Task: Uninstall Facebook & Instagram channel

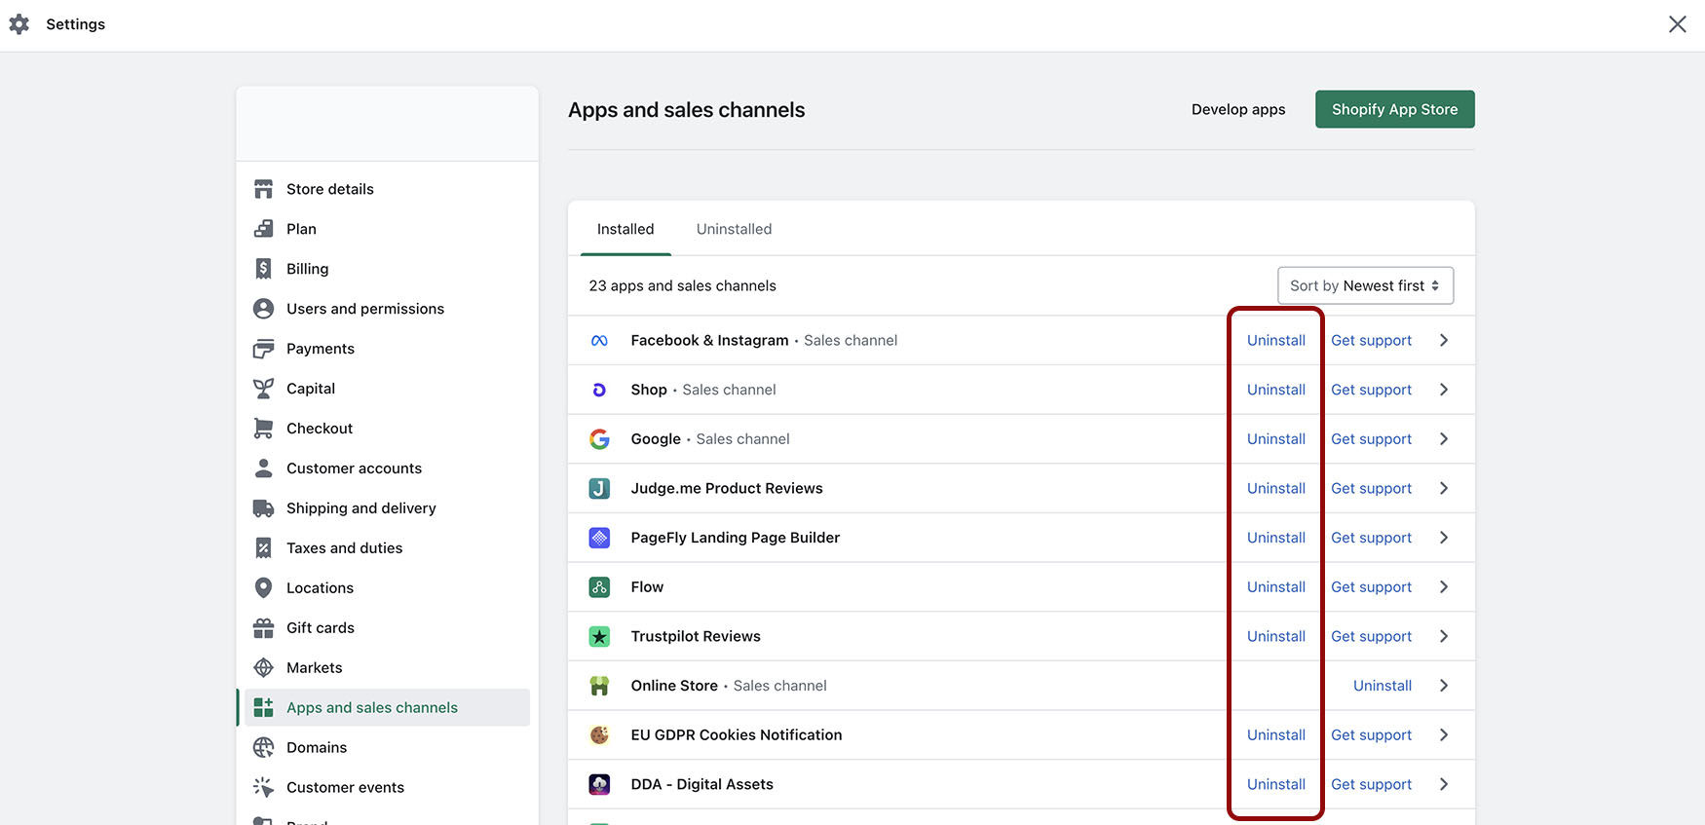Action: coord(1275,340)
